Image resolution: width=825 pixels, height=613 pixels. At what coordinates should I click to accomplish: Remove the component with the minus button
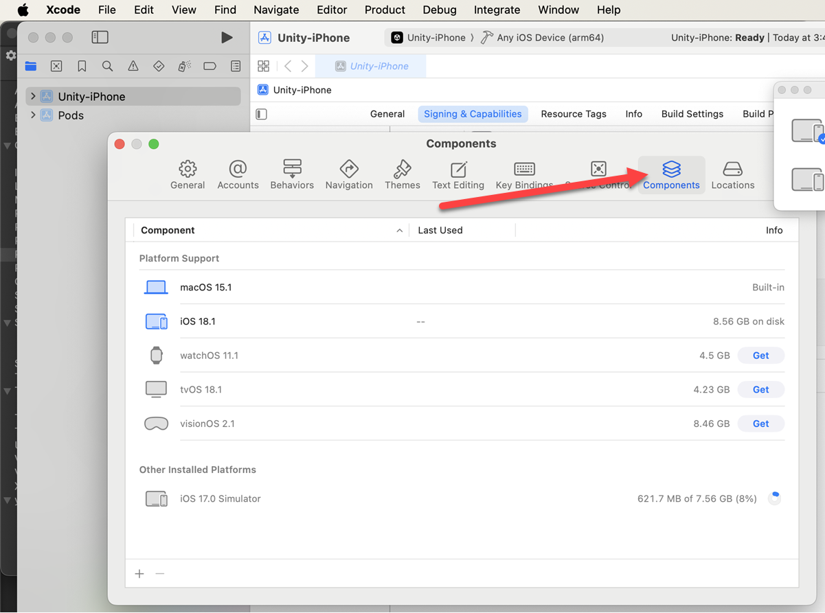(x=160, y=574)
